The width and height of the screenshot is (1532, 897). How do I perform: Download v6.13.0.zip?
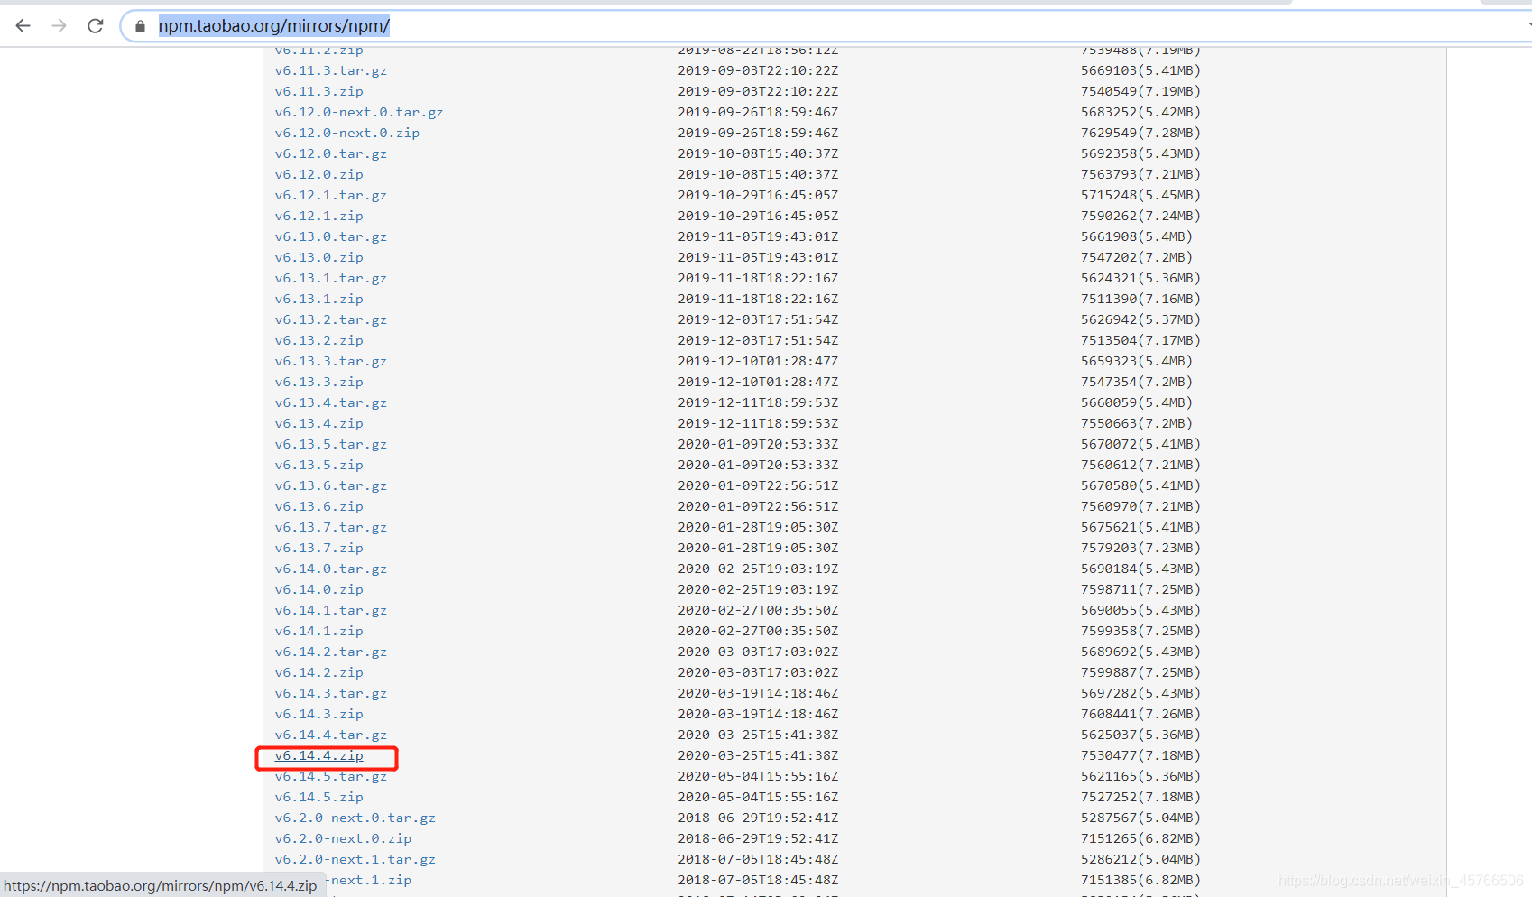pos(319,257)
